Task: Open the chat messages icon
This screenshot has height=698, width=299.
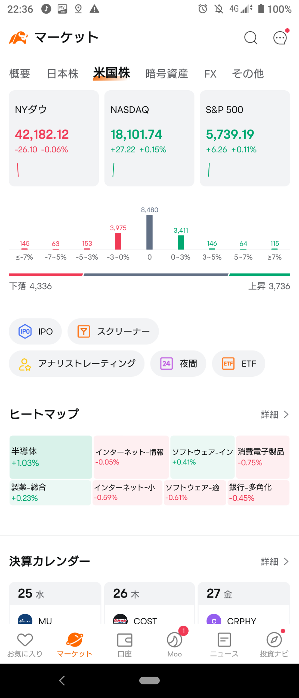Action: tap(280, 38)
